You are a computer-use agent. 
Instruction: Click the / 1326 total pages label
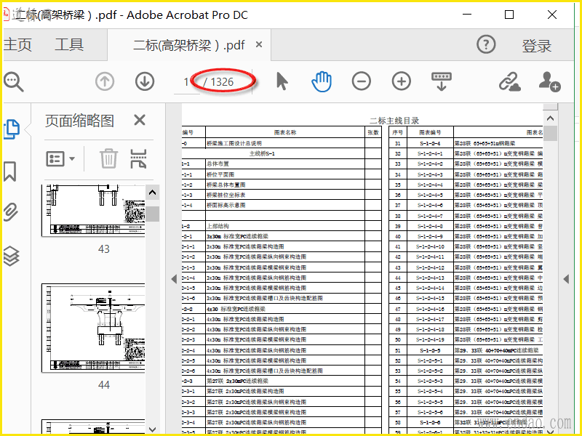(x=219, y=82)
